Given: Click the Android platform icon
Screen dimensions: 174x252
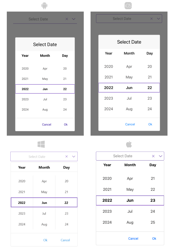Looking at the screenshot, I should point(45,5).
